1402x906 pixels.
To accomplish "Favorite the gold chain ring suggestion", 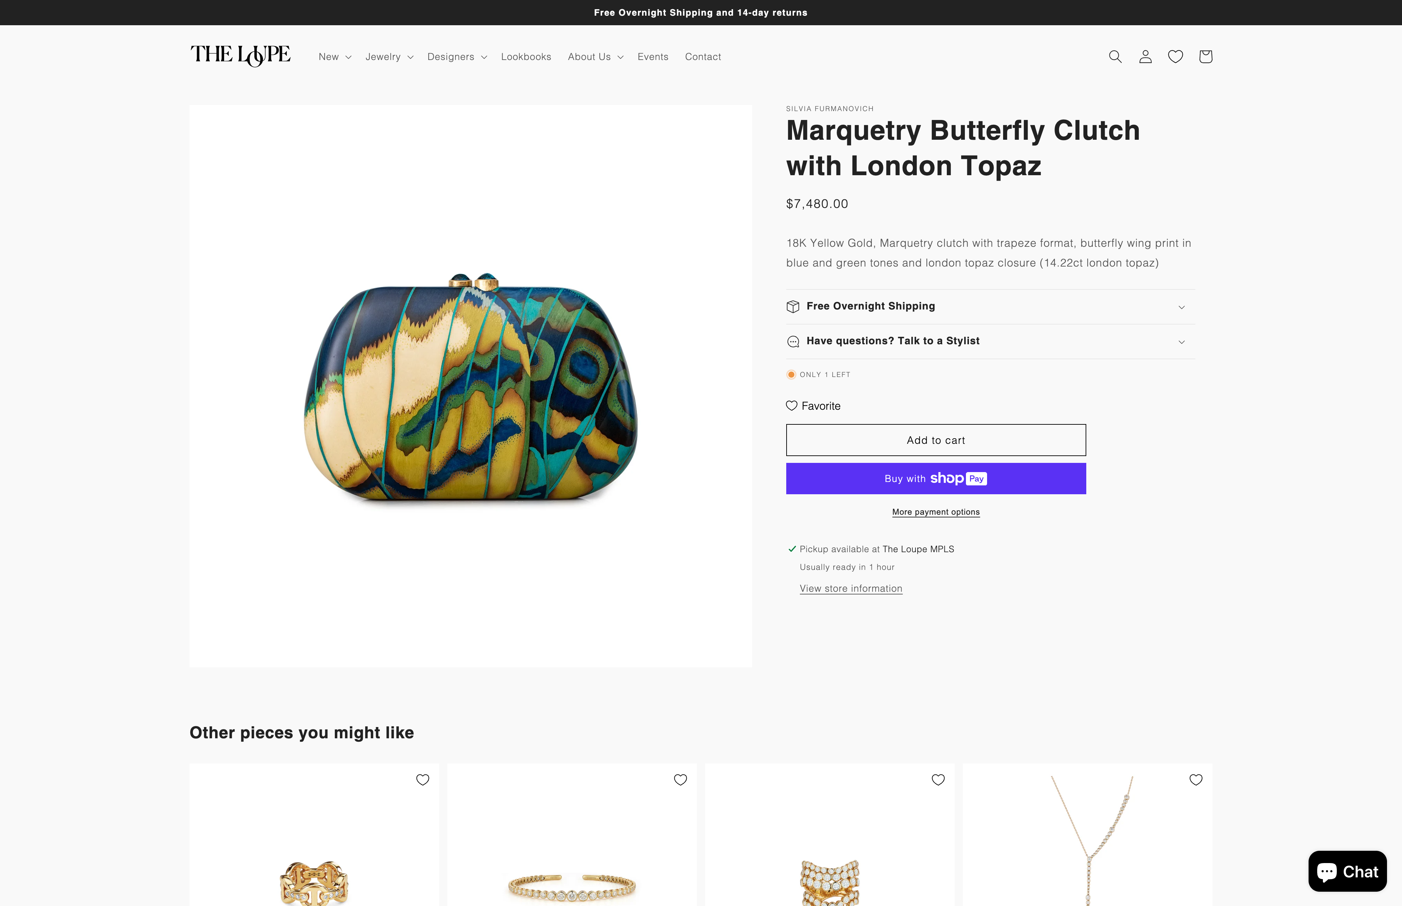I will pos(423,780).
